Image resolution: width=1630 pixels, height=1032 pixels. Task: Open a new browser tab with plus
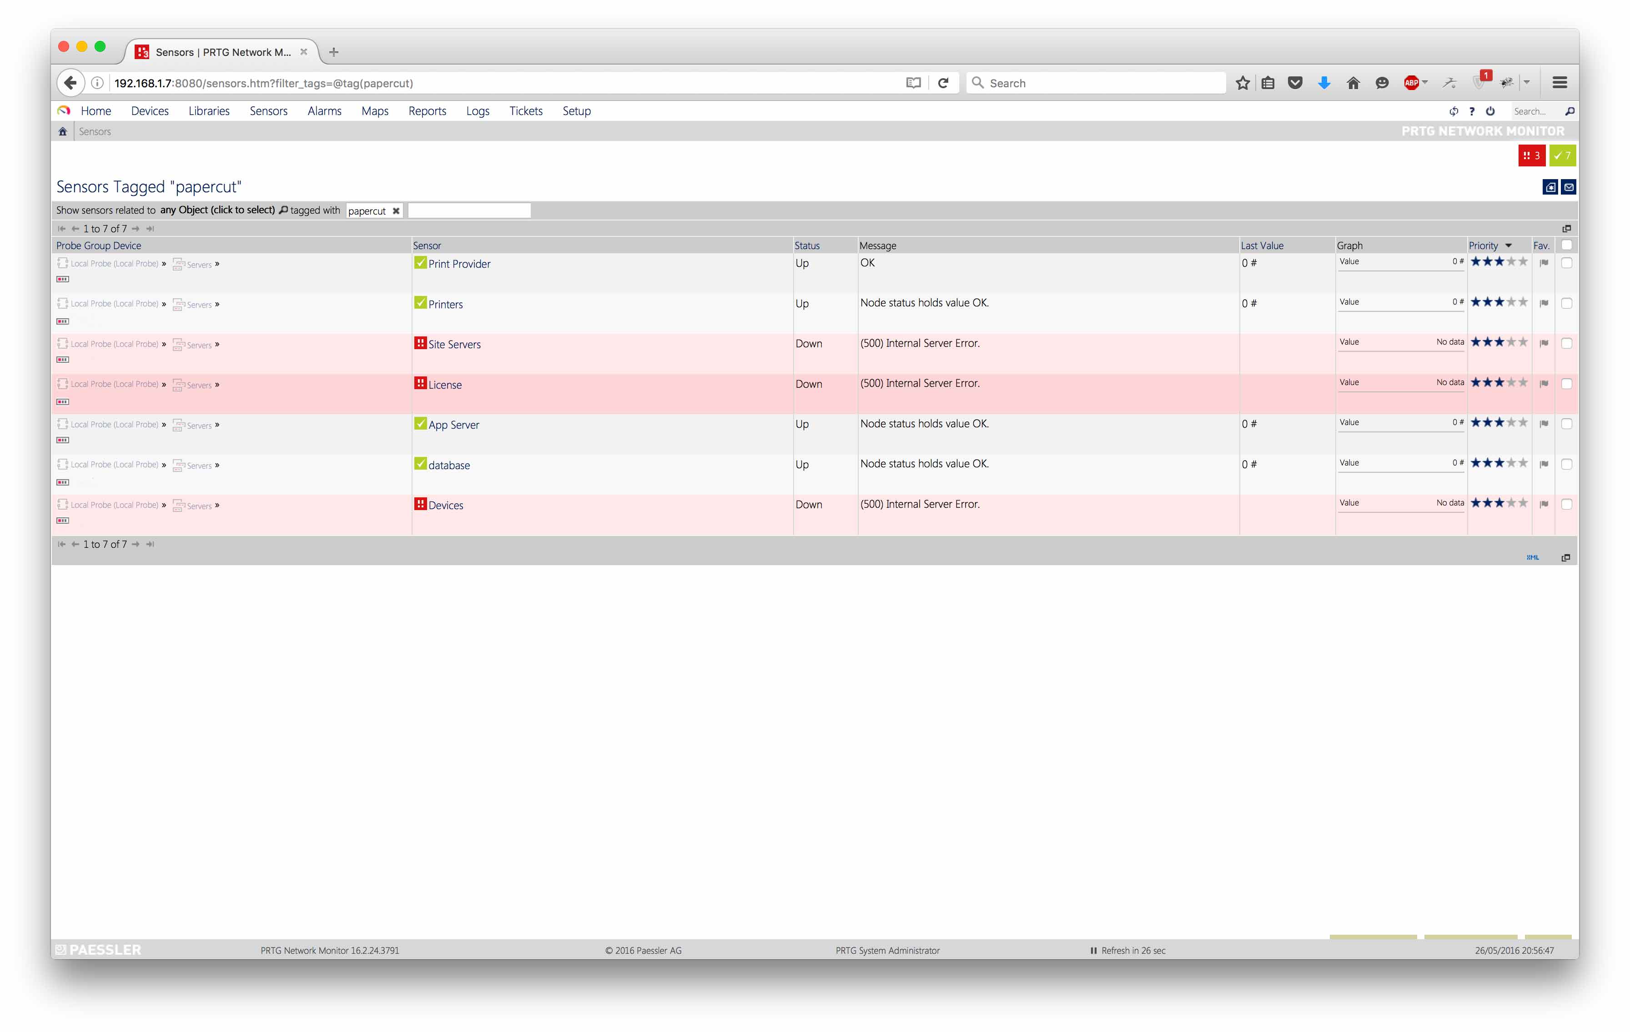pos(334,52)
